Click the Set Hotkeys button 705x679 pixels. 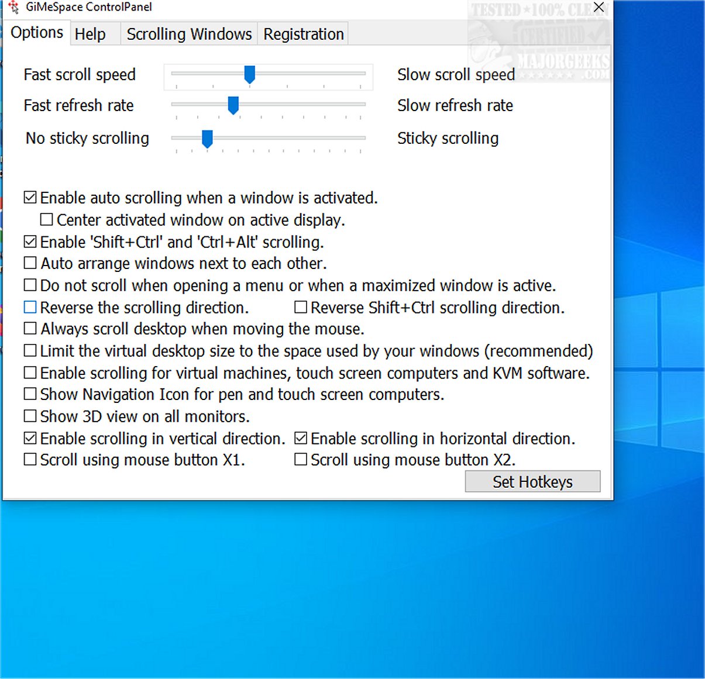532,481
